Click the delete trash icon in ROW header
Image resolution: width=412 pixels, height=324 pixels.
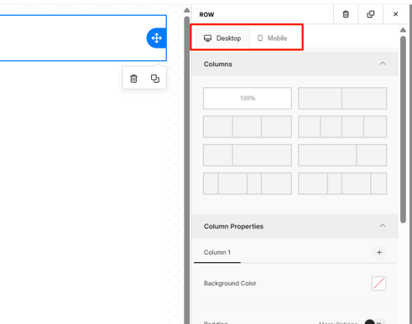[346, 14]
